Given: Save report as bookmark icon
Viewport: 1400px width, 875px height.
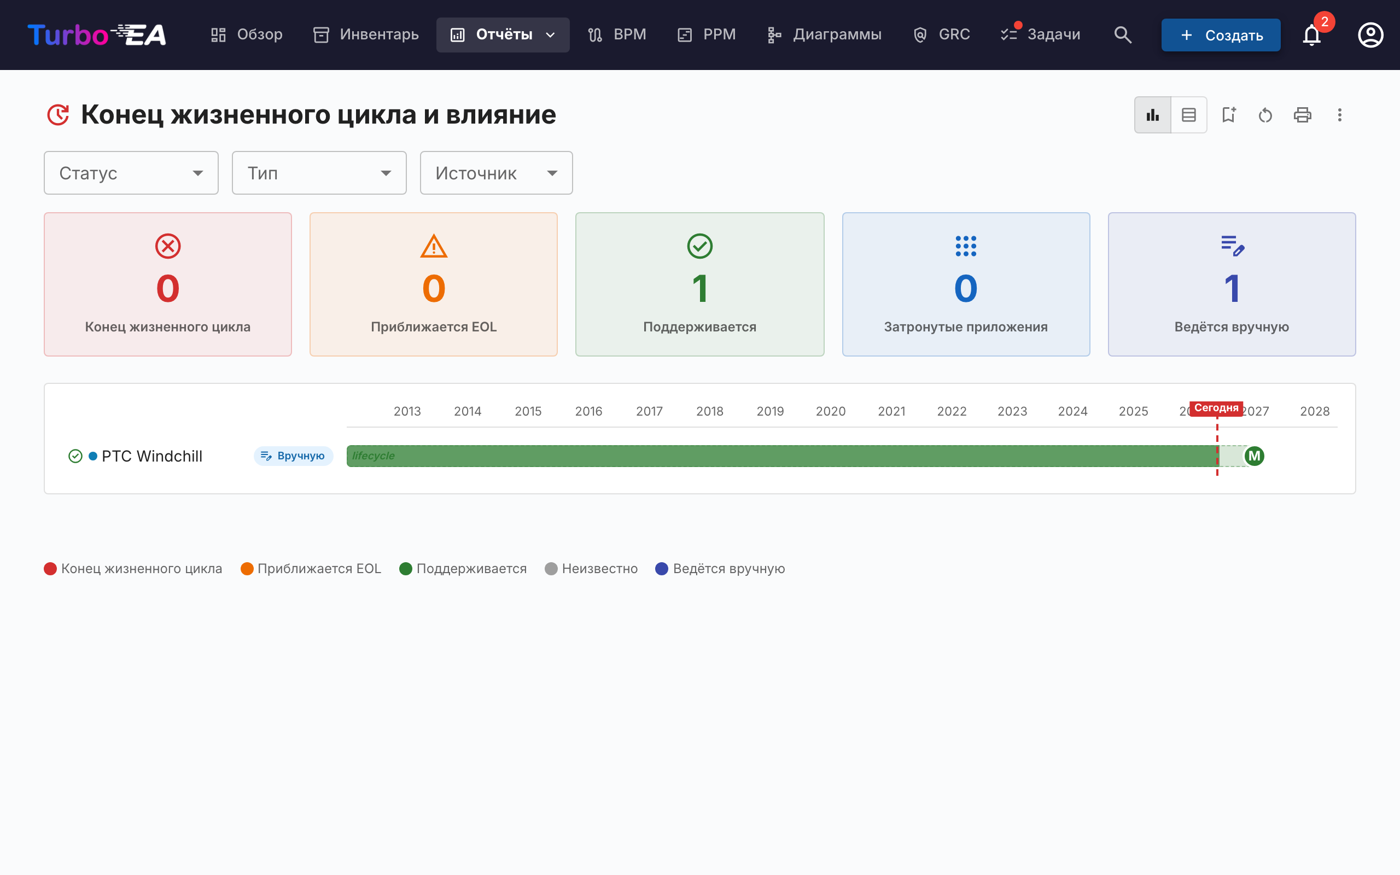Looking at the screenshot, I should (1229, 115).
